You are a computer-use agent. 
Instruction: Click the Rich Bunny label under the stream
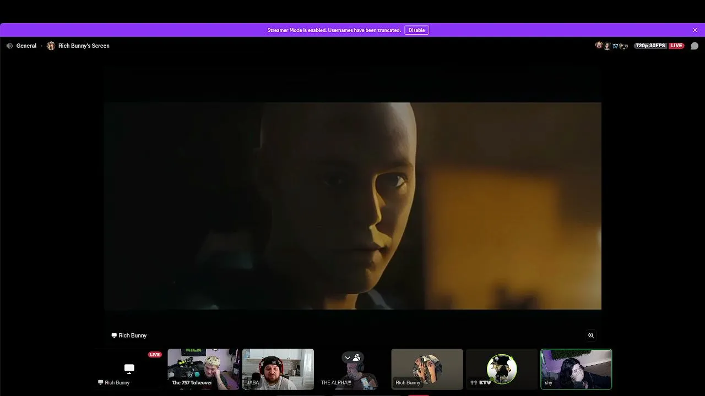[x=132, y=335]
